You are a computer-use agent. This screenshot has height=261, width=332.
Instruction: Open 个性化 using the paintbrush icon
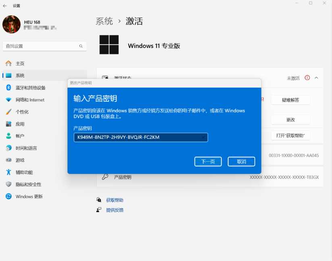[x=9, y=112]
